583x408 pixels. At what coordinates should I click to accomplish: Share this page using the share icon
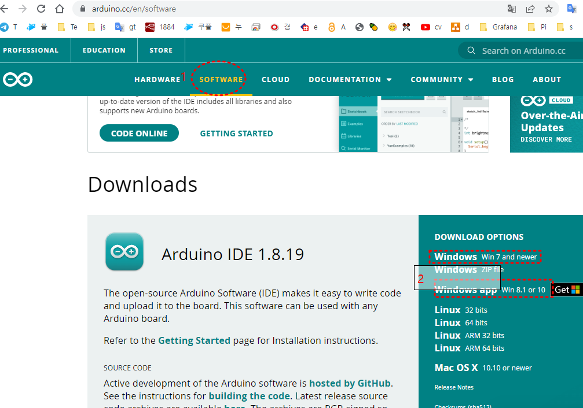pyautogui.click(x=530, y=9)
